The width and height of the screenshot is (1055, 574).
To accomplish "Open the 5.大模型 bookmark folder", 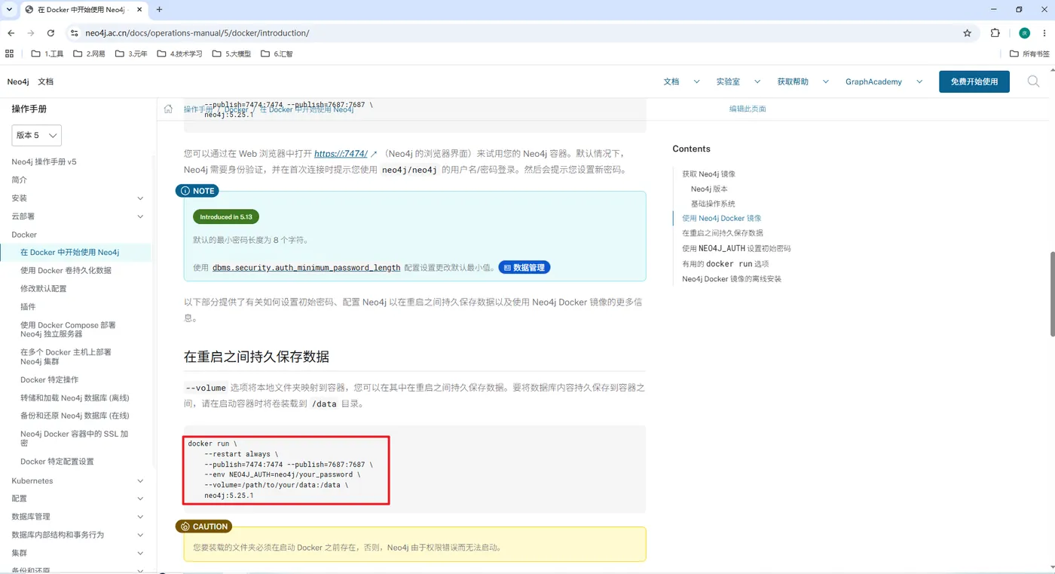I will [x=231, y=54].
